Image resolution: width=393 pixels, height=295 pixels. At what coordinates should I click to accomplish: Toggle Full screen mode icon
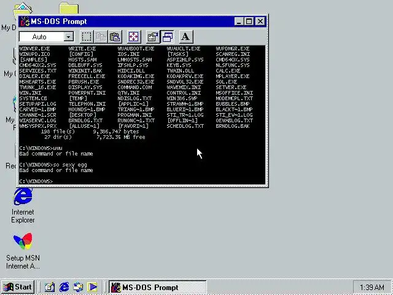coord(134,37)
